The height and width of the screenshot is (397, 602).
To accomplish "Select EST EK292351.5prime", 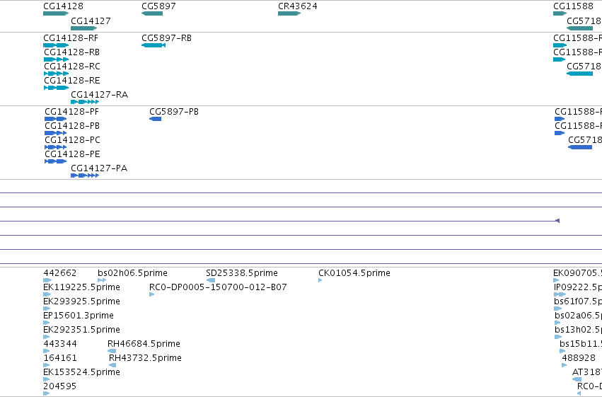I will click(x=82, y=330).
